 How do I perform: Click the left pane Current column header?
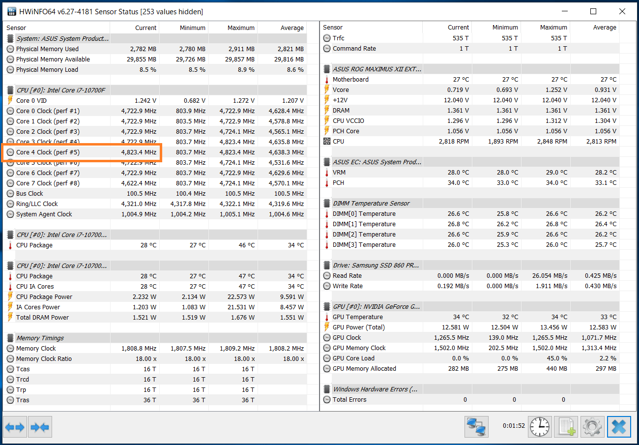point(135,28)
